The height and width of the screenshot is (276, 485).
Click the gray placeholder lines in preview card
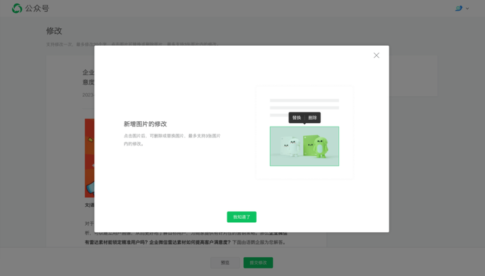304,104
